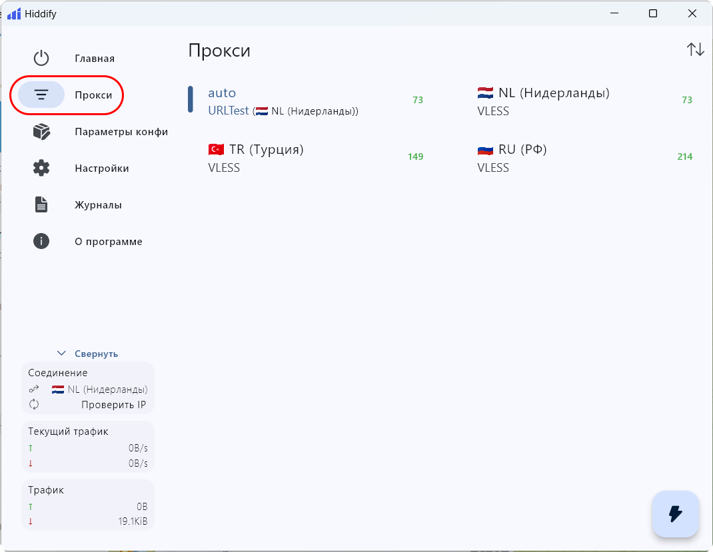Click the power icon for Главная
Viewport: 713px width, 552px height.
tap(41, 59)
